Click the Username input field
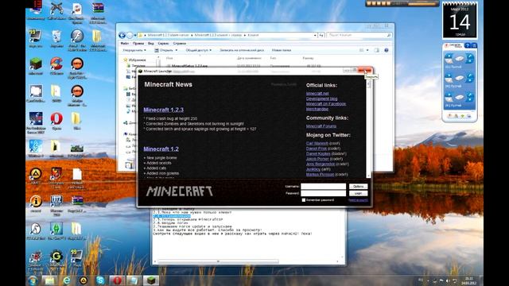The width and height of the screenshot is (509, 286). pyautogui.click(x=324, y=187)
